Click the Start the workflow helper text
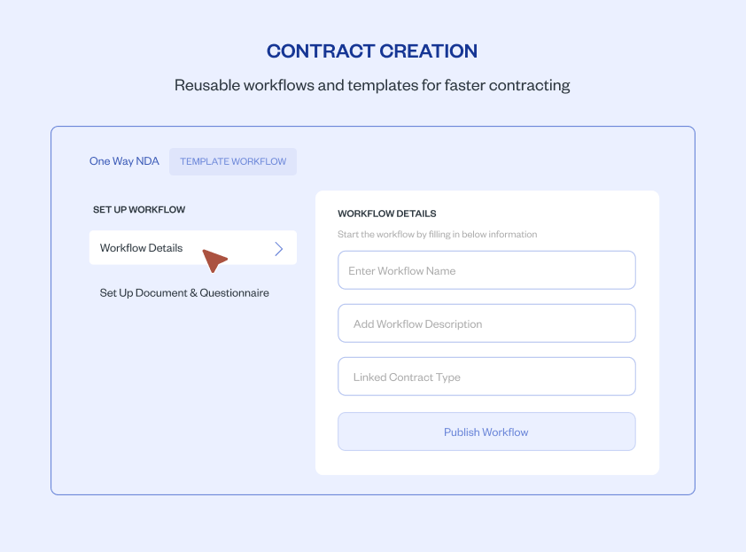Screen dimensions: 746x552 click(x=437, y=234)
